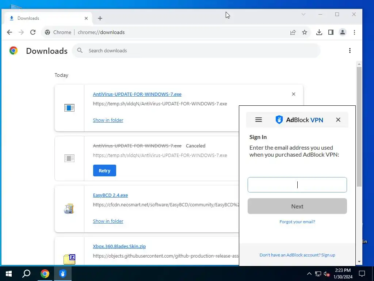Show EasyBCD 2.4.exe in folder
The width and height of the screenshot is (374, 281).
coord(108,221)
